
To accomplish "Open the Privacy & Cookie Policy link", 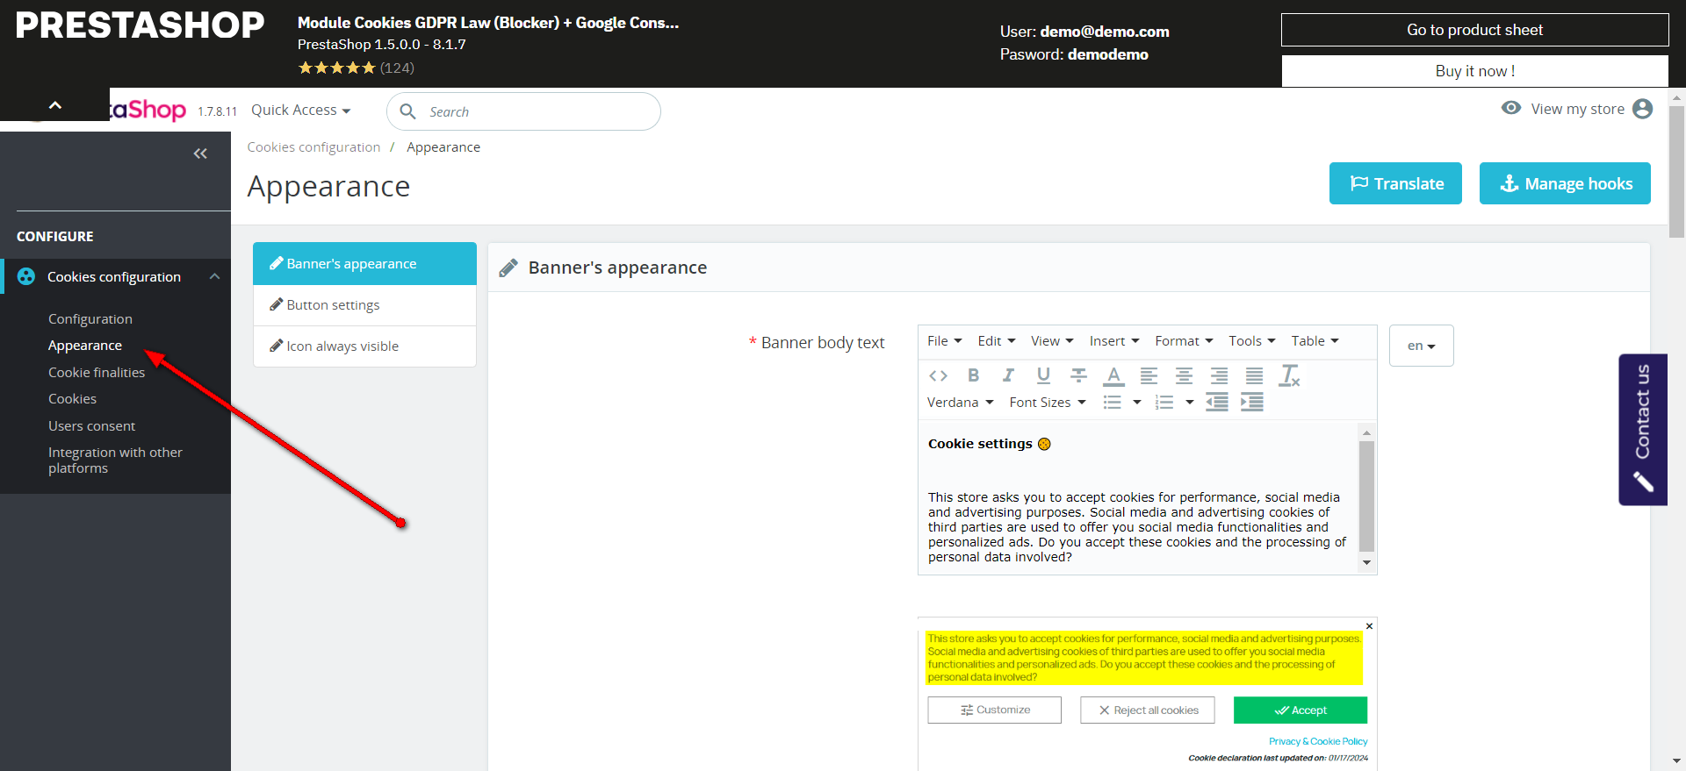I will [x=1318, y=741].
